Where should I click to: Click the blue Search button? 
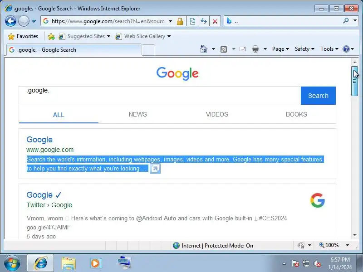coord(318,96)
